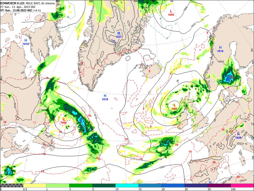This screenshot has height=191, width=254.
Task: Click the 1020 isobar label at bottom left
Action: click(33, 182)
